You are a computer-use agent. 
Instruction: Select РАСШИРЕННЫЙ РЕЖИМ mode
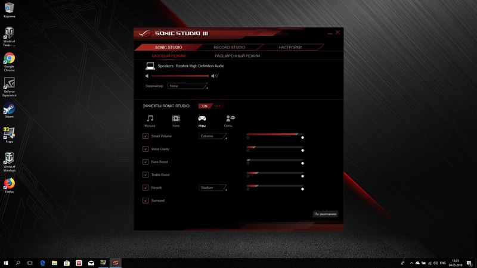click(x=237, y=56)
